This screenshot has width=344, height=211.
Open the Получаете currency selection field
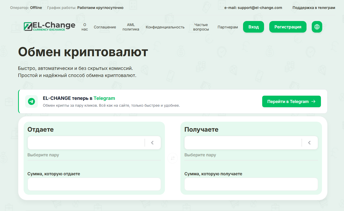243,143
